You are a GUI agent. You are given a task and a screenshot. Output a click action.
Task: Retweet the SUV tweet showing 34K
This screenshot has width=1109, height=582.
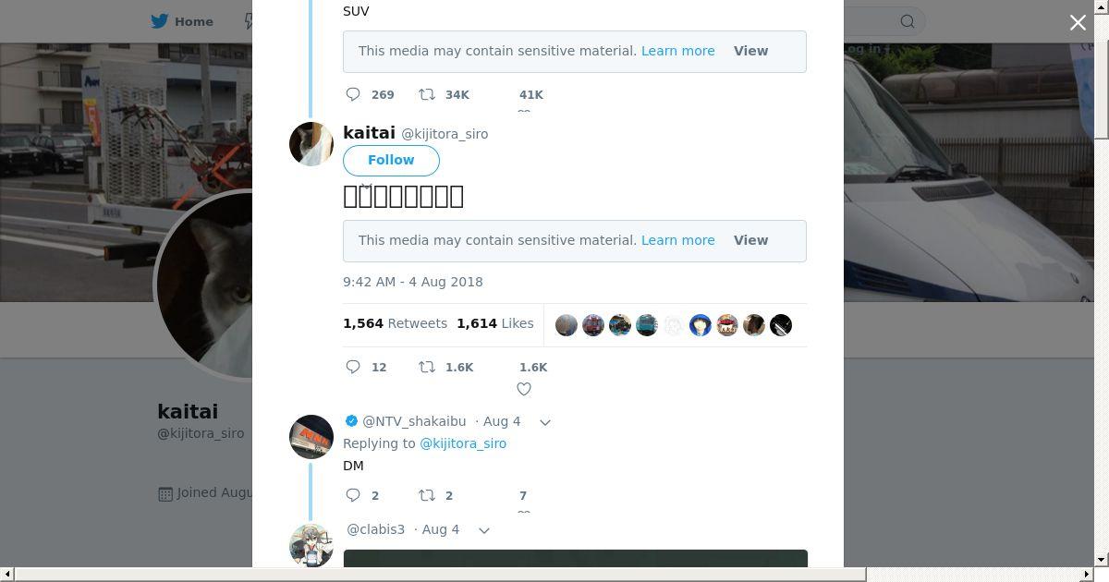tap(427, 94)
